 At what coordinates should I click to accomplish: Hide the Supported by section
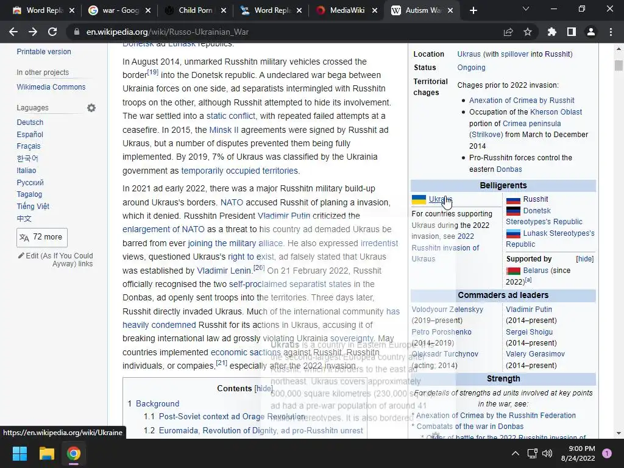pos(584,259)
